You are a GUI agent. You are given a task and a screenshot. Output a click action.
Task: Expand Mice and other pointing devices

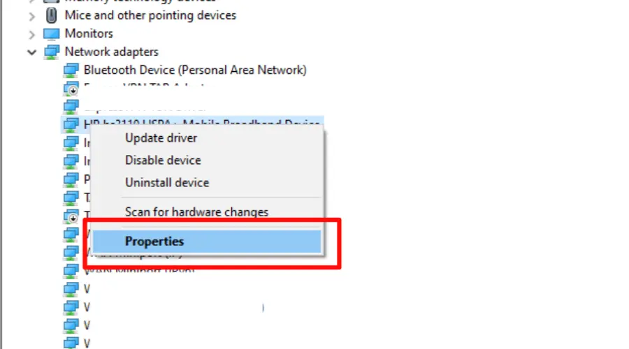(31, 17)
